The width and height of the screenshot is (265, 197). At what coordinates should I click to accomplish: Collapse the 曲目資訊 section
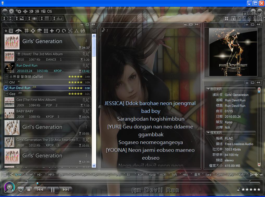tap(208, 89)
